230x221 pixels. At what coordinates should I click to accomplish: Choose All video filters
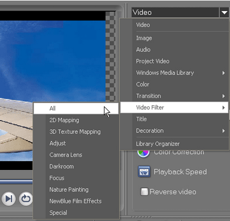(x=76, y=108)
